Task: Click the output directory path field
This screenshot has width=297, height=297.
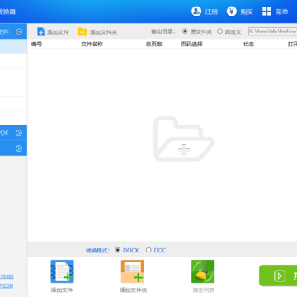Action: pos(272,31)
